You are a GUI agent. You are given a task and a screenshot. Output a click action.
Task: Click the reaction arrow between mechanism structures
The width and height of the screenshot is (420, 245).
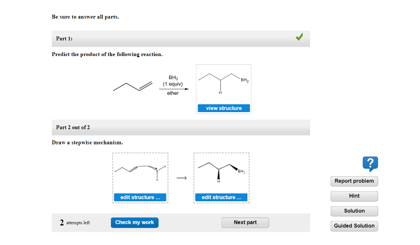click(180, 178)
